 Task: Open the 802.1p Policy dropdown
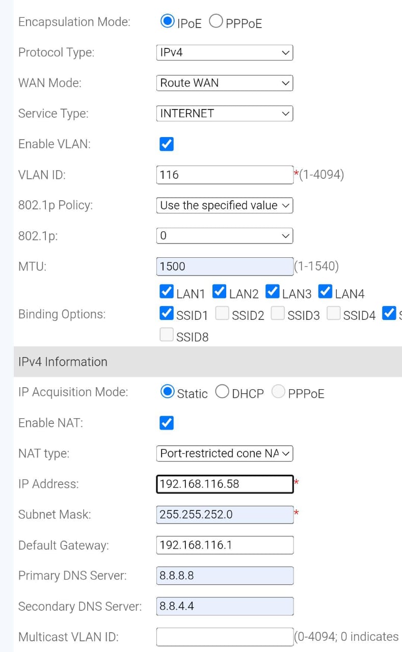pos(225,205)
